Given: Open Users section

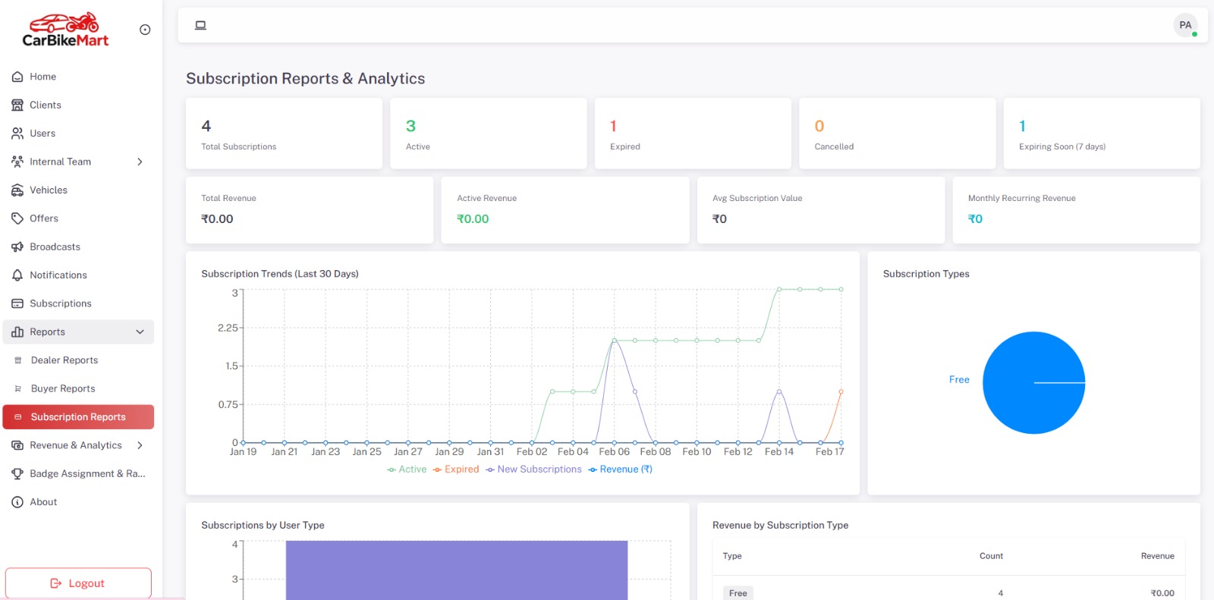Looking at the screenshot, I should tap(78, 134).
